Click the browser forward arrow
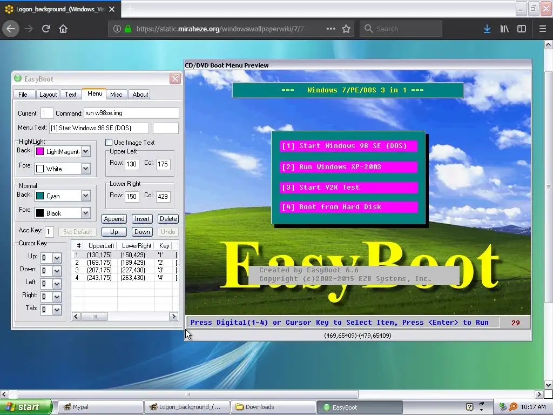The width and height of the screenshot is (553, 415). pyautogui.click(x=29, y=29)
